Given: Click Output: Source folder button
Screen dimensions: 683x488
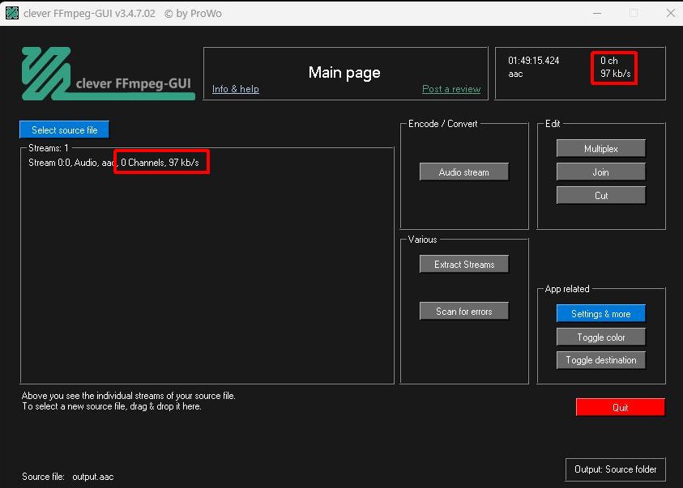Looking at the screenshot, I should pyautogui.click(x=616, y=469).
